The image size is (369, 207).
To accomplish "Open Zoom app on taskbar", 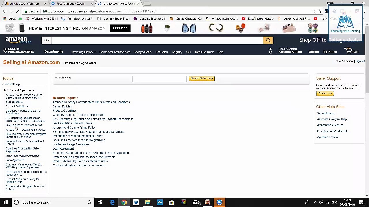I will (219, 202).
